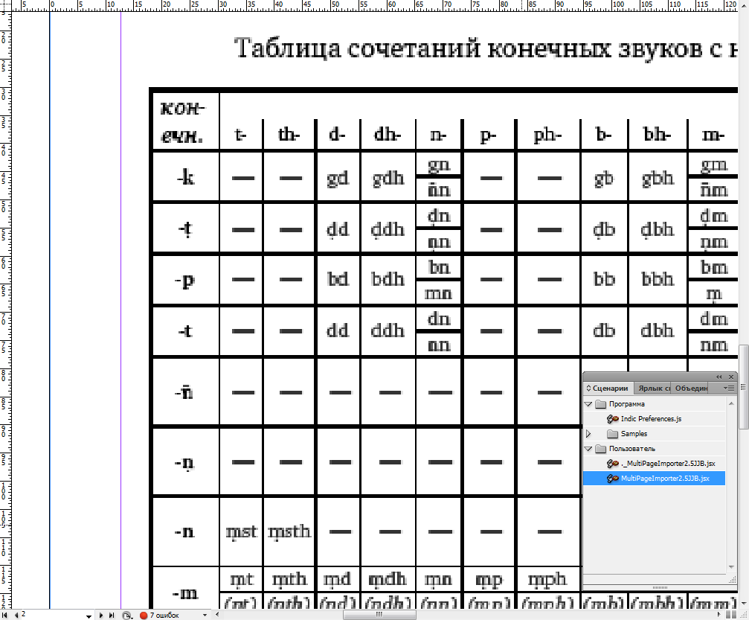Click the Indic Preferences.js script icon
749x620 pixels.
tap(612, 419)
